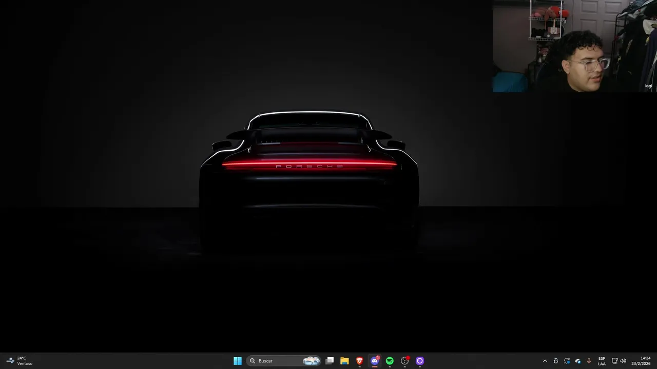Open File Explorer from the taskbar

click(344, 361)
